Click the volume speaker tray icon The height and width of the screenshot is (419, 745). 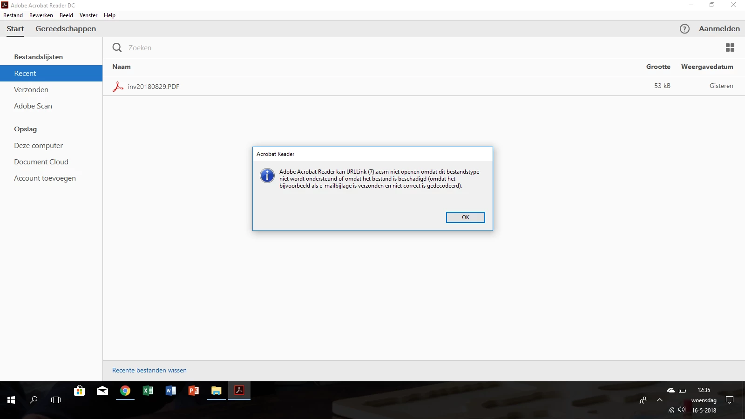682,410
